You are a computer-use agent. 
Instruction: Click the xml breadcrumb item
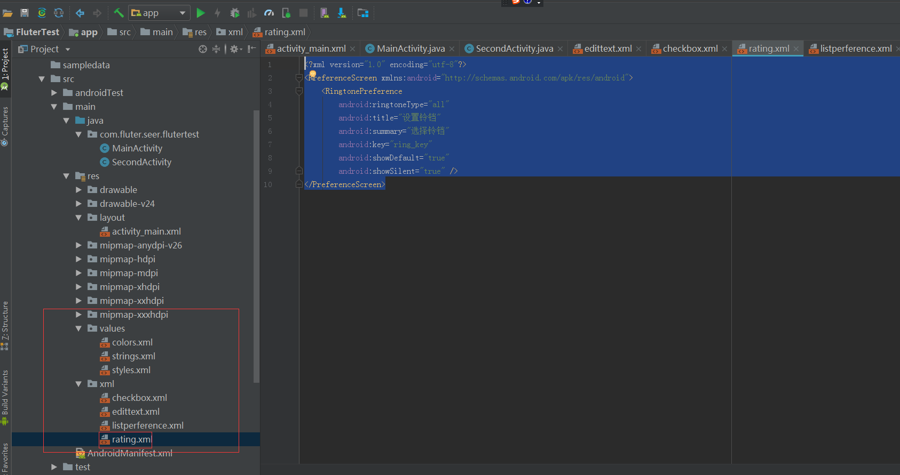pyautogui.click(x=230, y=32)
